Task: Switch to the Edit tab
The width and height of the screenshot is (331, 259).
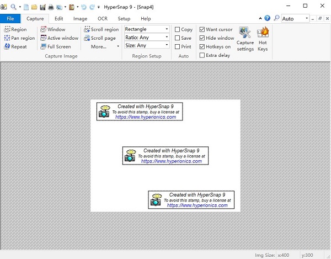Action: [58, 19]
